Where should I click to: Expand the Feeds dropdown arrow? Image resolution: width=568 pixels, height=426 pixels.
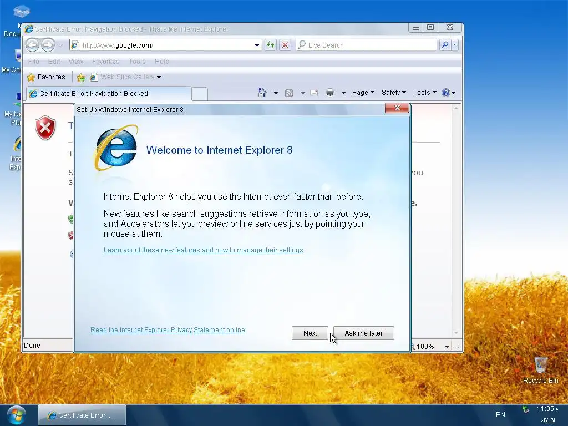(303, 93)
